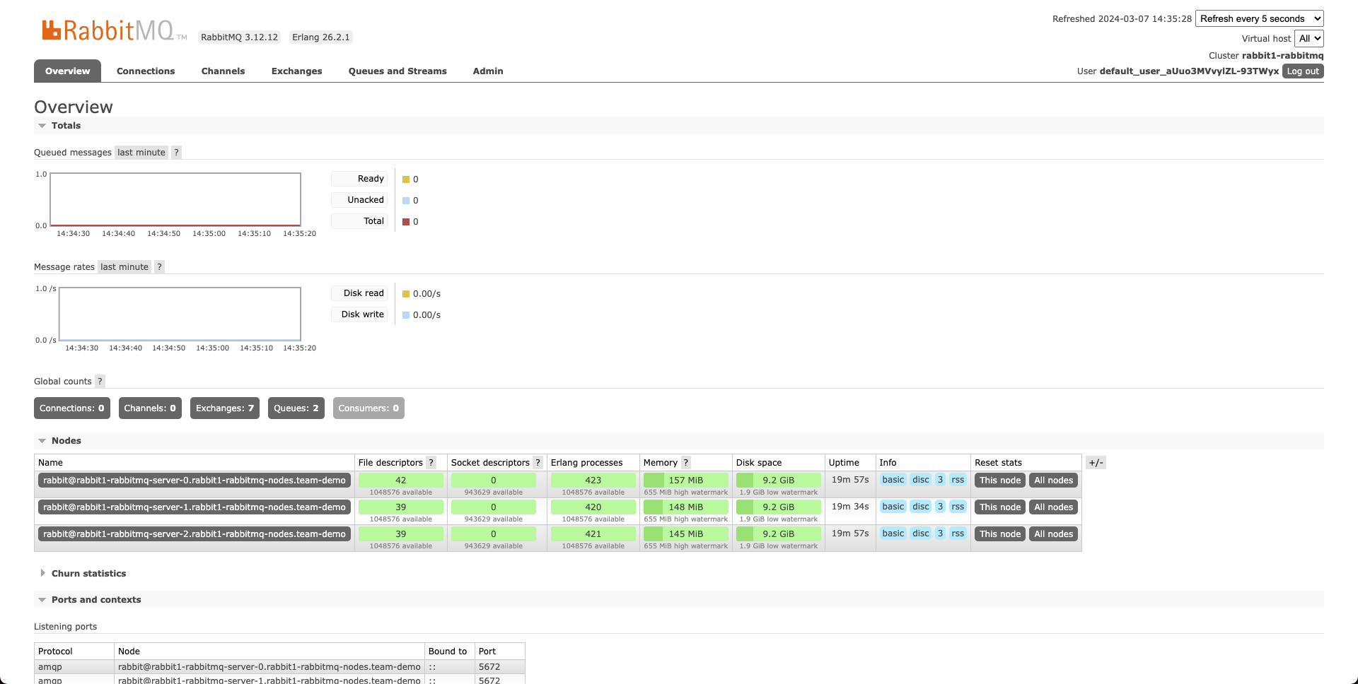
Task: Click Memory column help question mark
Action: [685, 463]
